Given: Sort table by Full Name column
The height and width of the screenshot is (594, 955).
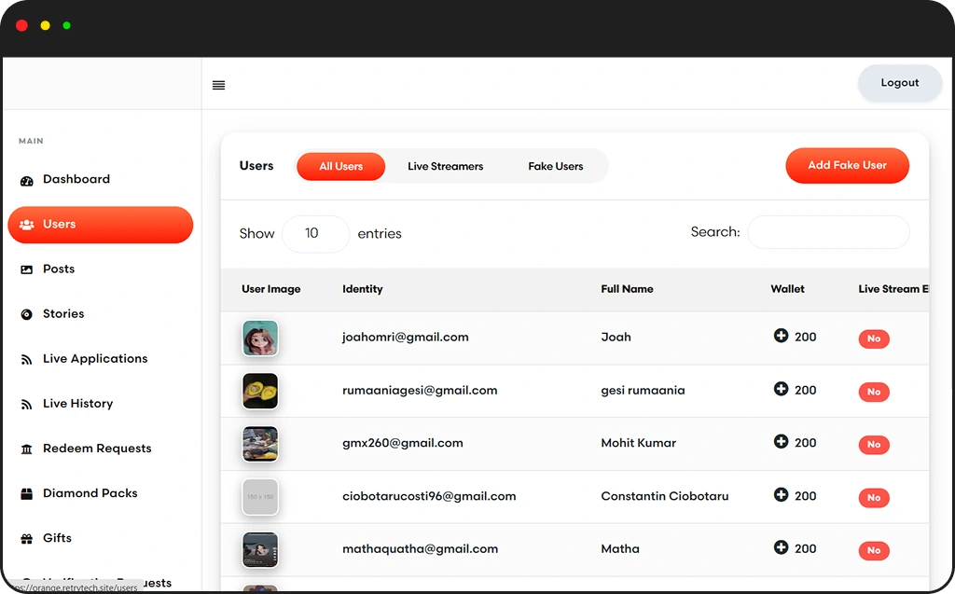Looking at the screenshot, I should tap(627, 289).
